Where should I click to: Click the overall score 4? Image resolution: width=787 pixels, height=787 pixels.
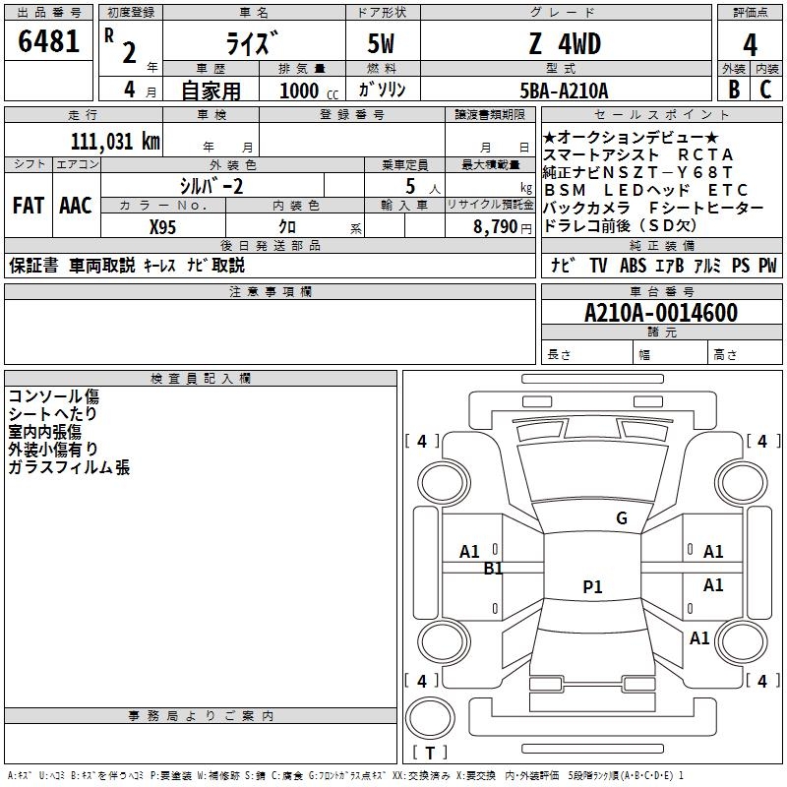pyautogui.click(x=750, y=45)
